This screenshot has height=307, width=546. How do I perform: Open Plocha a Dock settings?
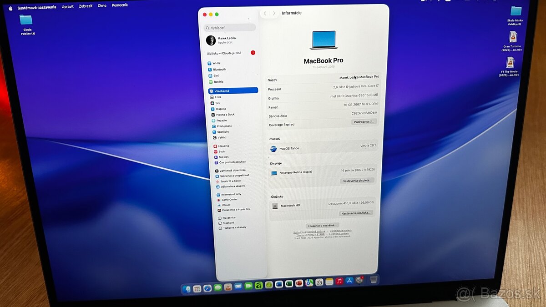coord(225,114)
